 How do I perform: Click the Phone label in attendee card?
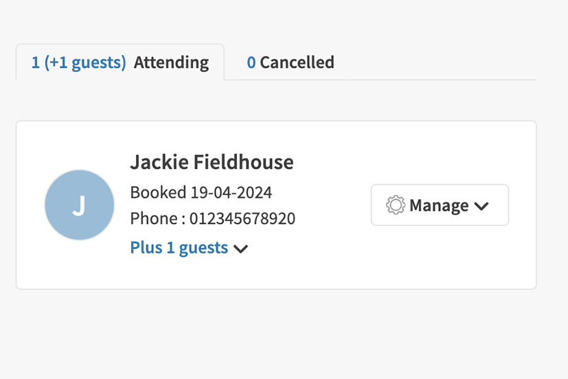[154, 219]
